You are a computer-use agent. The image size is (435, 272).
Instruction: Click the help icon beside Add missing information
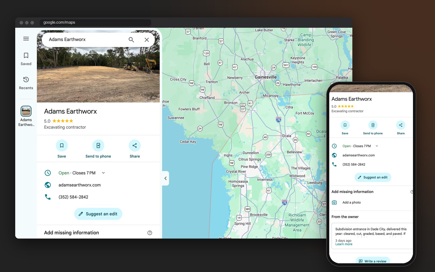point(150,233)
